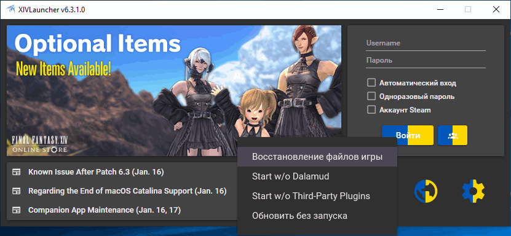Image resolution: width=511 pixels, height=236 pixels.
Task: Choose Start w/o Dalamud
Action: click(x=317, y=176)
